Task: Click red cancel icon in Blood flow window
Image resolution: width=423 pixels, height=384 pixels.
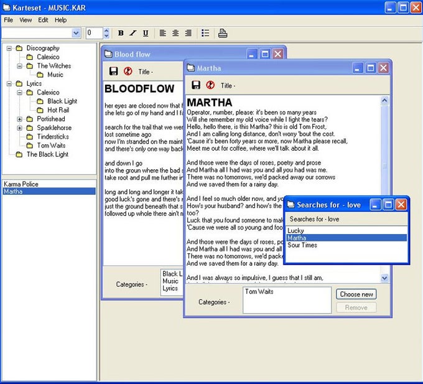Action: click(x=128, y=71)
